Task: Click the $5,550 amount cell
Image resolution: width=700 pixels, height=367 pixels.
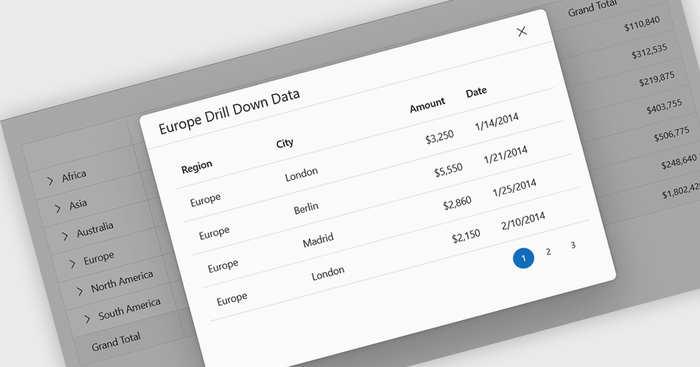Action: pos(448,171)
